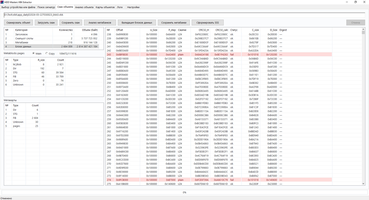Click the data blocks list scroll down arrow
Screen dimensions: 369x200
pyautogui.click(x=363, y=184)
